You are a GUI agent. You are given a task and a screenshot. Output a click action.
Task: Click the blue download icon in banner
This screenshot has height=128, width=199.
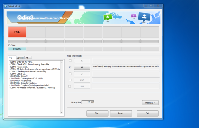(x=144, y=17)
